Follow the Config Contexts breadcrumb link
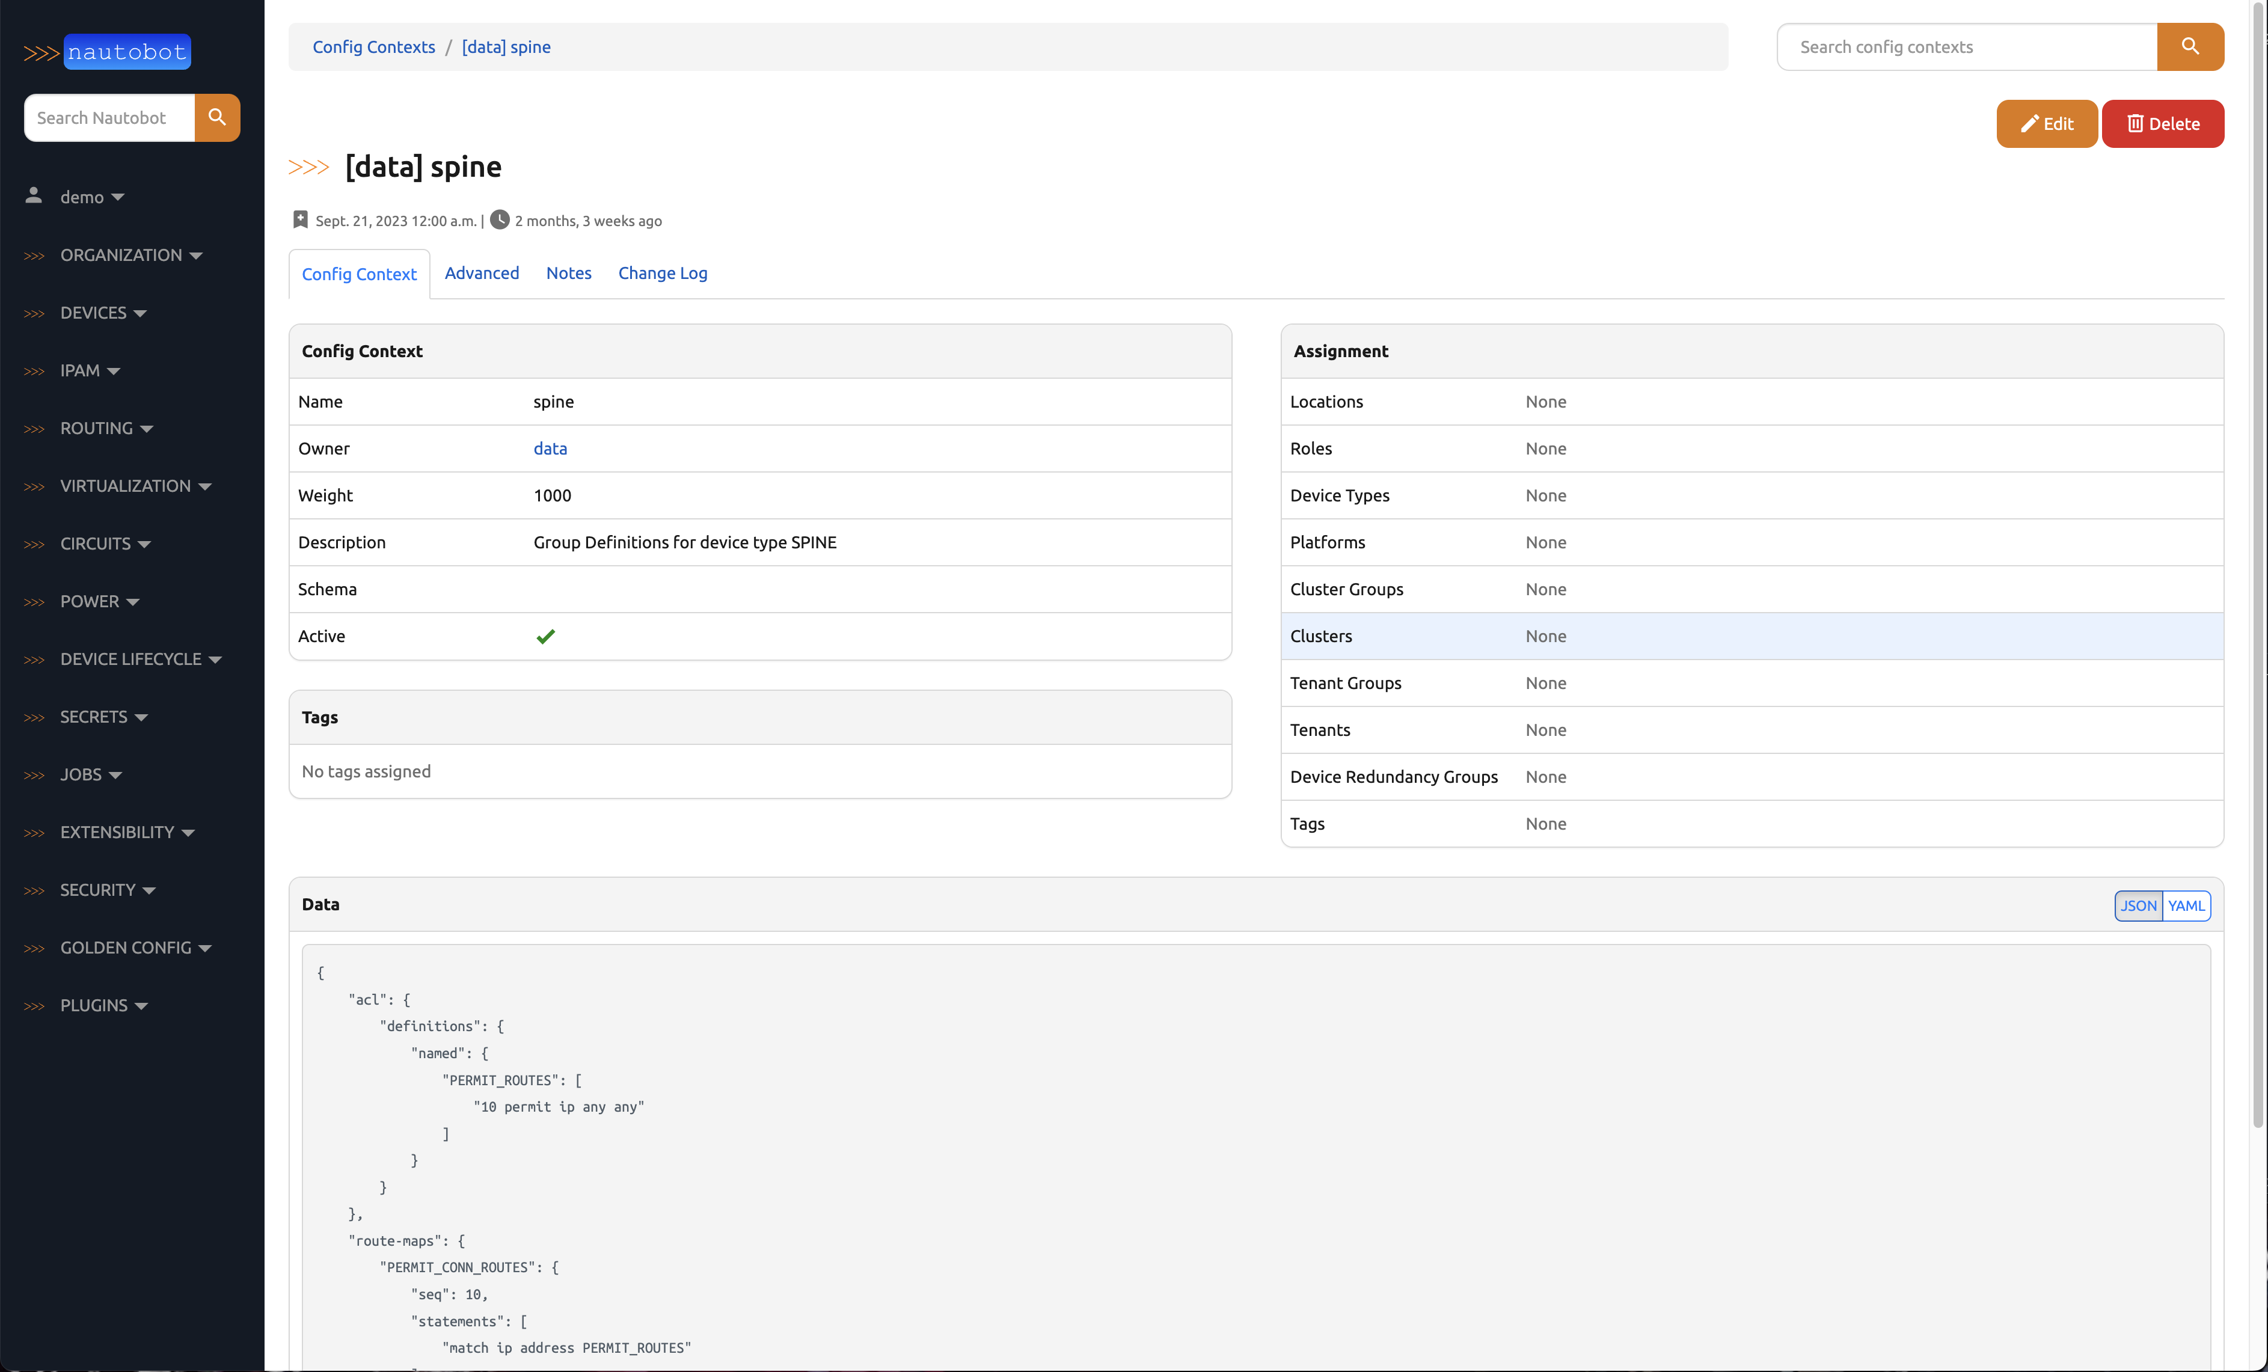This screenshot has height=1372, width=2268. [374, 46]
